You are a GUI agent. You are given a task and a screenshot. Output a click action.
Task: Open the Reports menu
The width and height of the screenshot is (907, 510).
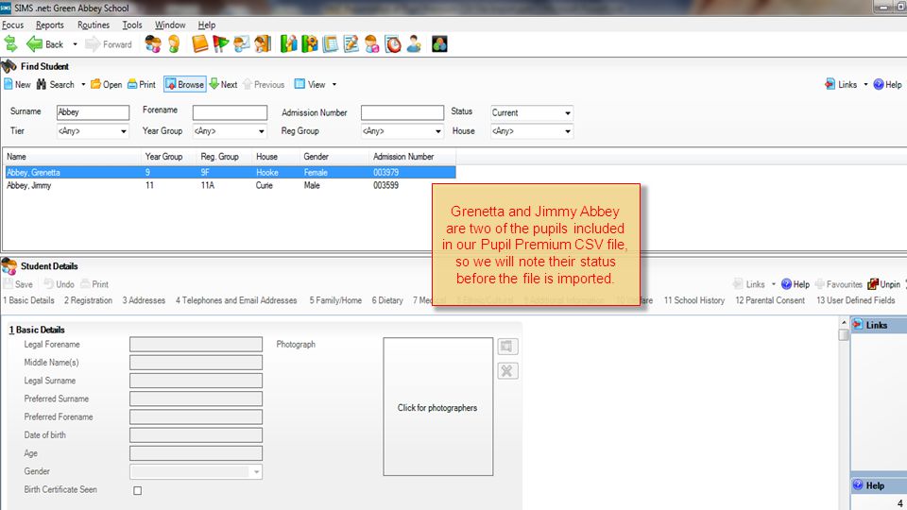[x=50, y=25]
